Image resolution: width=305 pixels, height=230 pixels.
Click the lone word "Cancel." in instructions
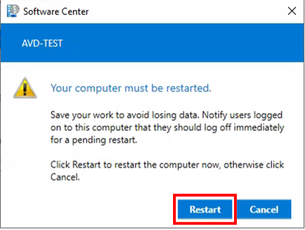point(65,177)
